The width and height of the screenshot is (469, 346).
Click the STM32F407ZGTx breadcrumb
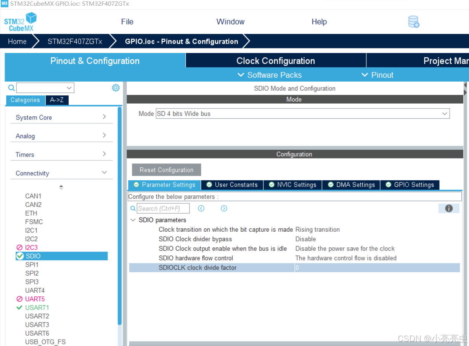(x=75, y=42)
